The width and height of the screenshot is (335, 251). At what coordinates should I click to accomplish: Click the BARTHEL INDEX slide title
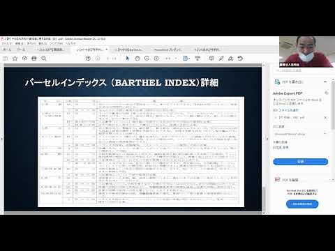(x=121, y=82)
